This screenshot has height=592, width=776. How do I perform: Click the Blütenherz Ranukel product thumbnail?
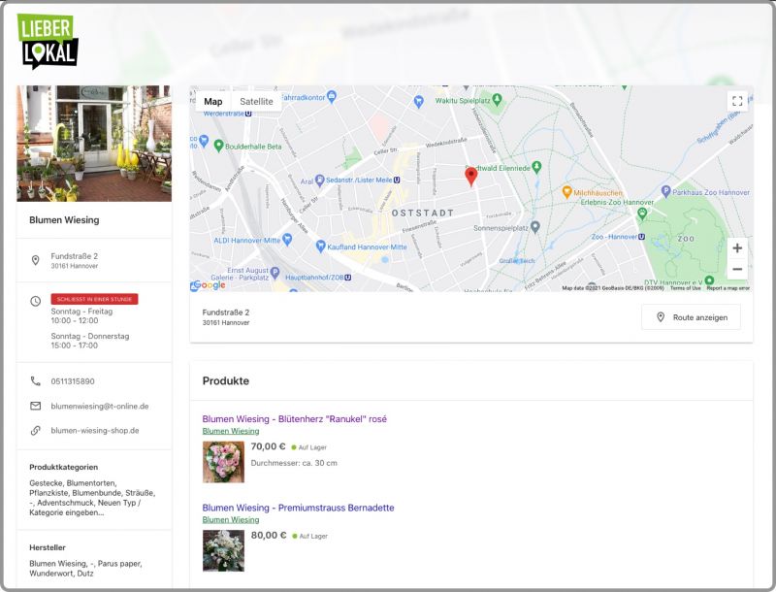click(x=223, y=462)
